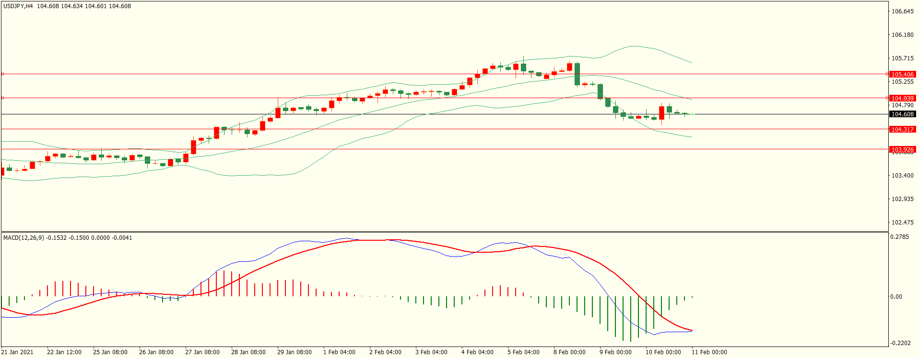Click the 11 Feb 00:00 time label

point(709,352)
